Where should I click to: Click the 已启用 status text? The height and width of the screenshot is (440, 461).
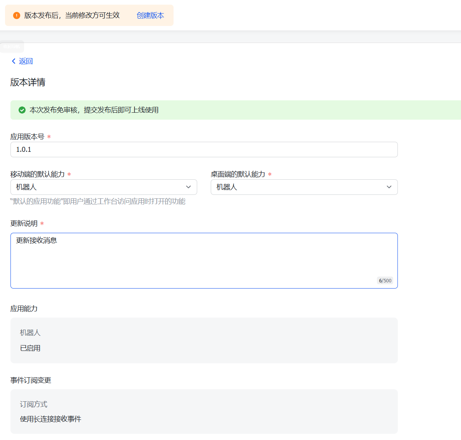coord(30,348)
